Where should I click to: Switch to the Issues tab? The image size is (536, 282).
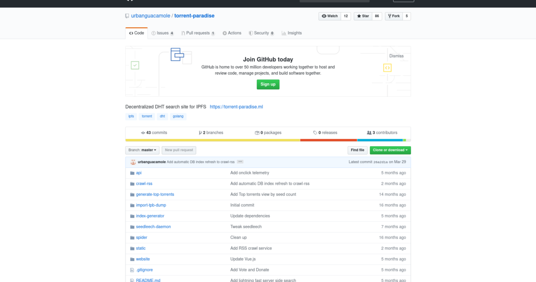pyautogui.click(x=163, y=33)
